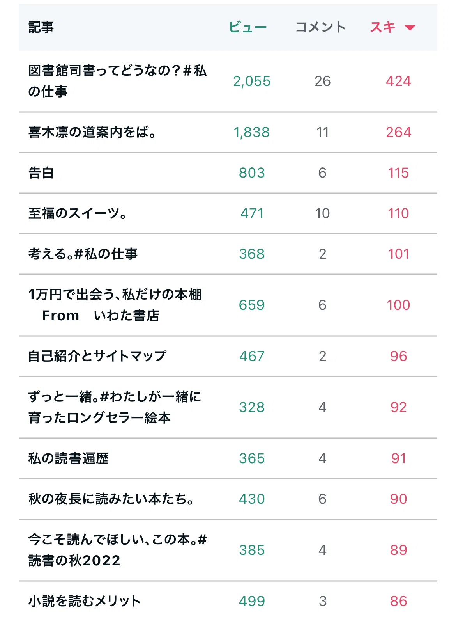Open article 今こそ読んでほしい、この本。#読書の秋2022
This screenshot has height=634, width=456.
[117, 550]
